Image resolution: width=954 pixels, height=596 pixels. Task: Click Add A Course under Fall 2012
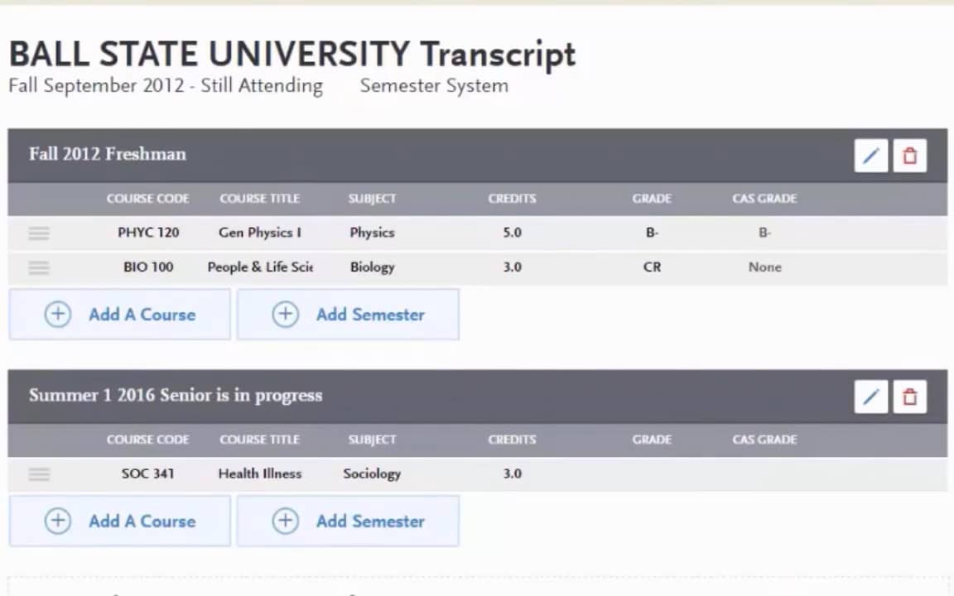(120, 315)
